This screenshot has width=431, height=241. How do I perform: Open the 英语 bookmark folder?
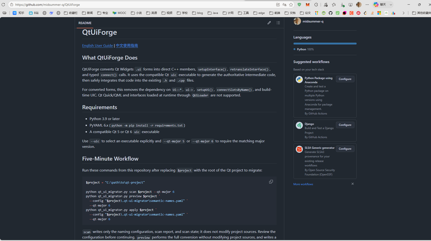coord(152,13)
